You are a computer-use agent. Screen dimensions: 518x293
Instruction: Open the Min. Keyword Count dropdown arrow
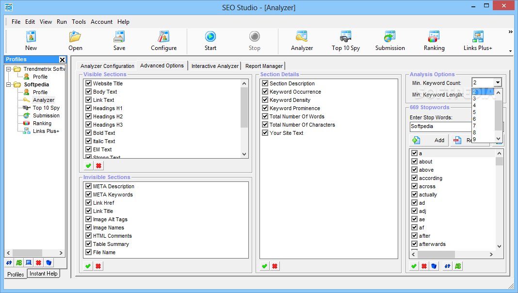[498, 82]
